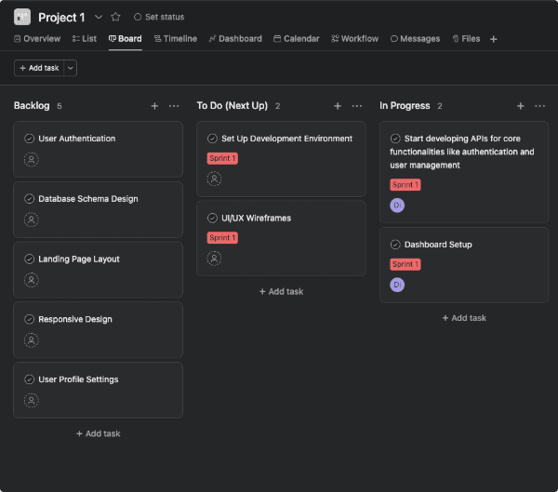Assign User Authentication via assignee icon
The width and height of the screenshot is (558, 492).
[32, 159]
